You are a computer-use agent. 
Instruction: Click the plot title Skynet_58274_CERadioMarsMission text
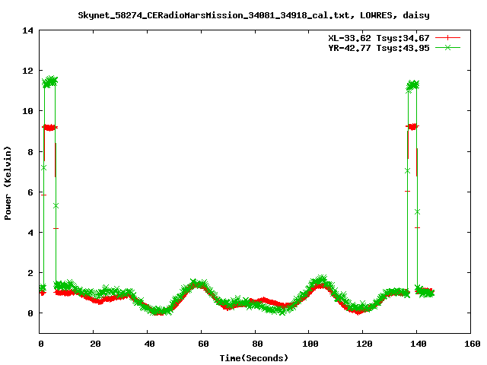253,15
